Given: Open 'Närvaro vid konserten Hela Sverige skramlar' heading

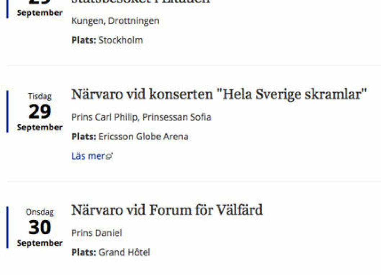Looking at the screenshot, I should [x=219, y=94].
